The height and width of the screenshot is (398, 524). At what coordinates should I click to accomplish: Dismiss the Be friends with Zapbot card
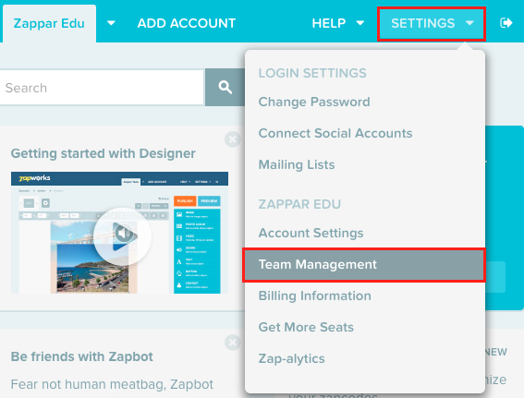[233, 343]
